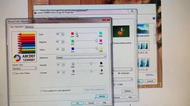Click the Contrast slider handle
This screenshot has height=106, width=190.
pos(91,71)
